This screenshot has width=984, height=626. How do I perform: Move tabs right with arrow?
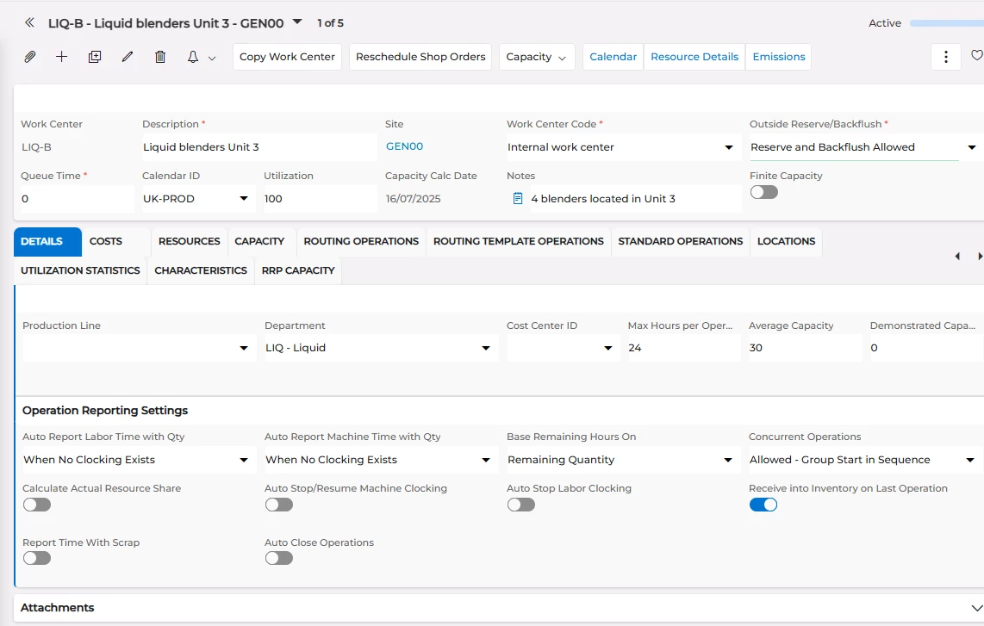[x=980, y=256]
